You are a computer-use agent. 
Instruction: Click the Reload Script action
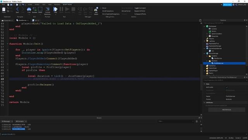pyautogui.click(x=126, y=11)
